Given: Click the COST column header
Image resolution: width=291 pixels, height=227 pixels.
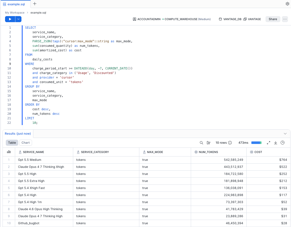Looking at the screenshot, I should pos(268,152).
